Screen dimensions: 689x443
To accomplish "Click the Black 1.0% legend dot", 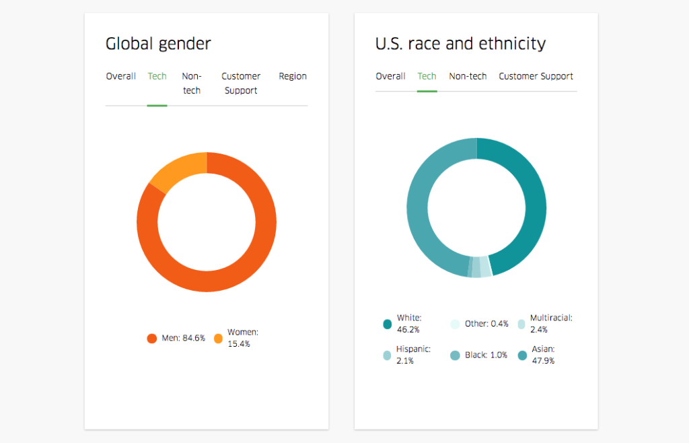I will 455,355.
